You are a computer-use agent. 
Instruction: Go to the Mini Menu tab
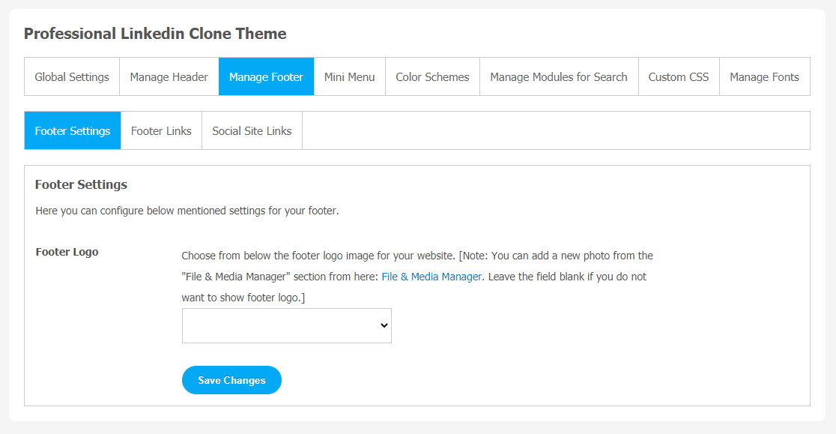click(x=350, y=76)
